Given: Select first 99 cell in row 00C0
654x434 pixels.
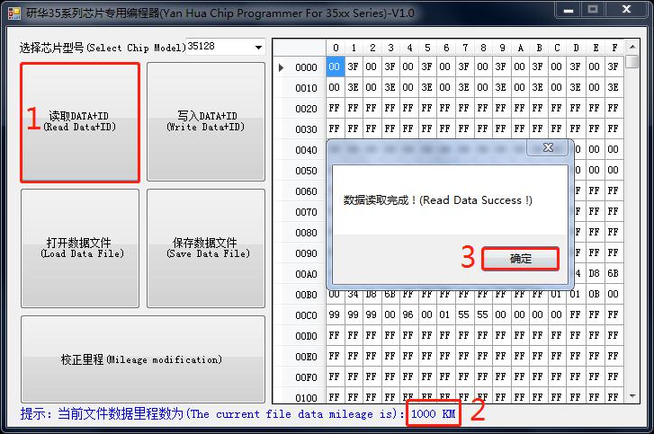Looking at the screenshot, I should pyautogui.click(x=335, y=314).
